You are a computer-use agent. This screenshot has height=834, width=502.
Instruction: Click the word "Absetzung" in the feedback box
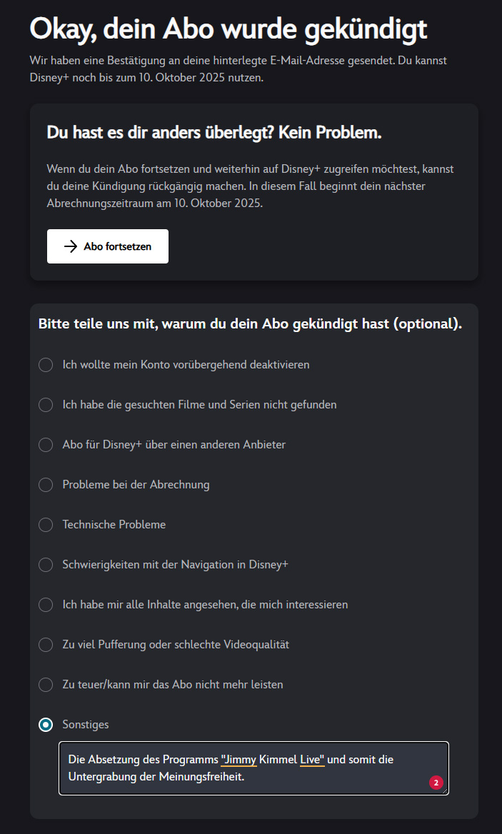pos(114,760)
